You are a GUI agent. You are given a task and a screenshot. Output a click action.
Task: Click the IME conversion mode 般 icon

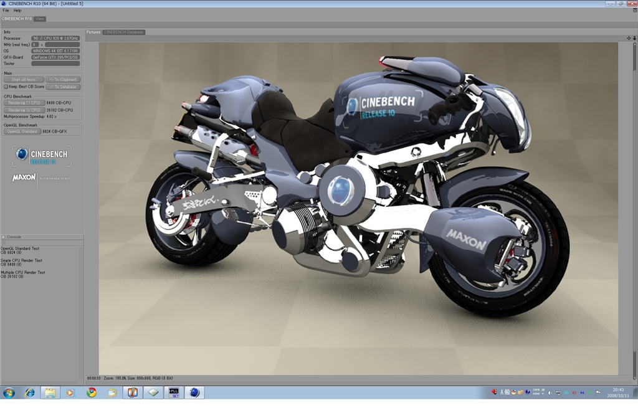[507, 392]
